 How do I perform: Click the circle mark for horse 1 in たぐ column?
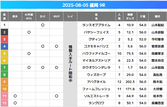click(43, 25)
